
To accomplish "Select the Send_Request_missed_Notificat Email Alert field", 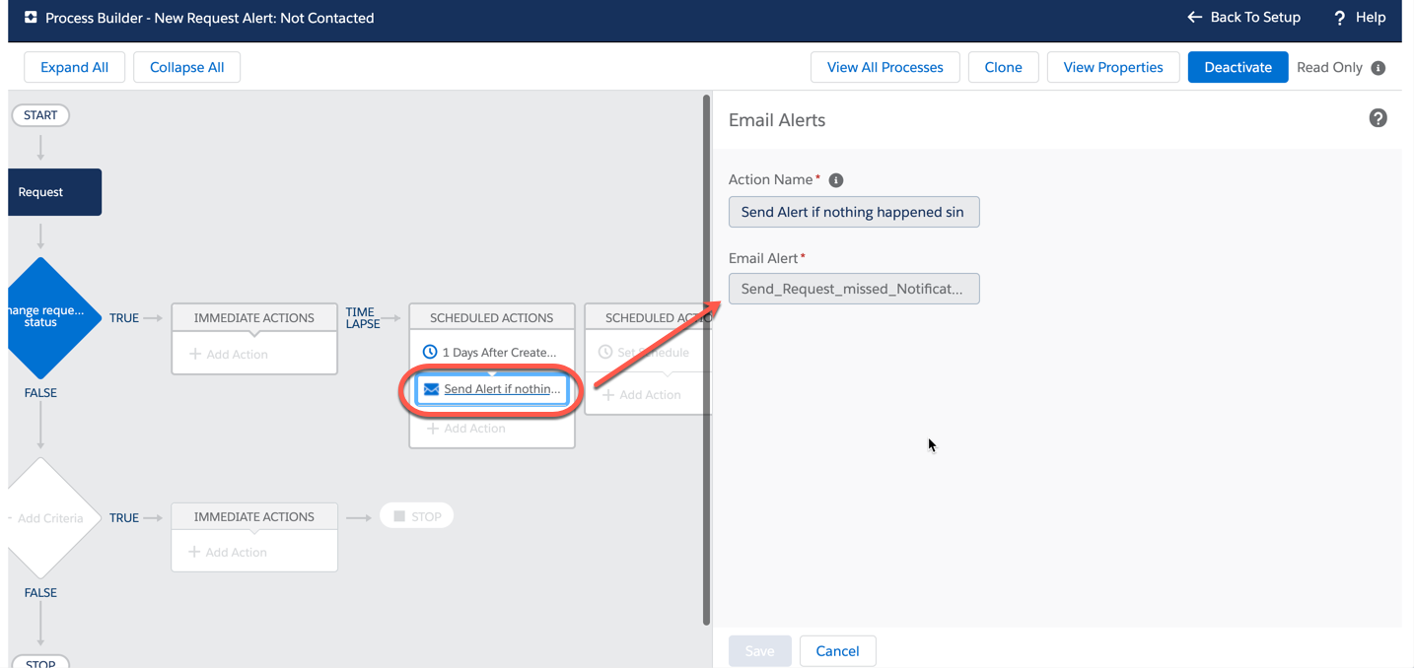I will [x=853, y=288].
